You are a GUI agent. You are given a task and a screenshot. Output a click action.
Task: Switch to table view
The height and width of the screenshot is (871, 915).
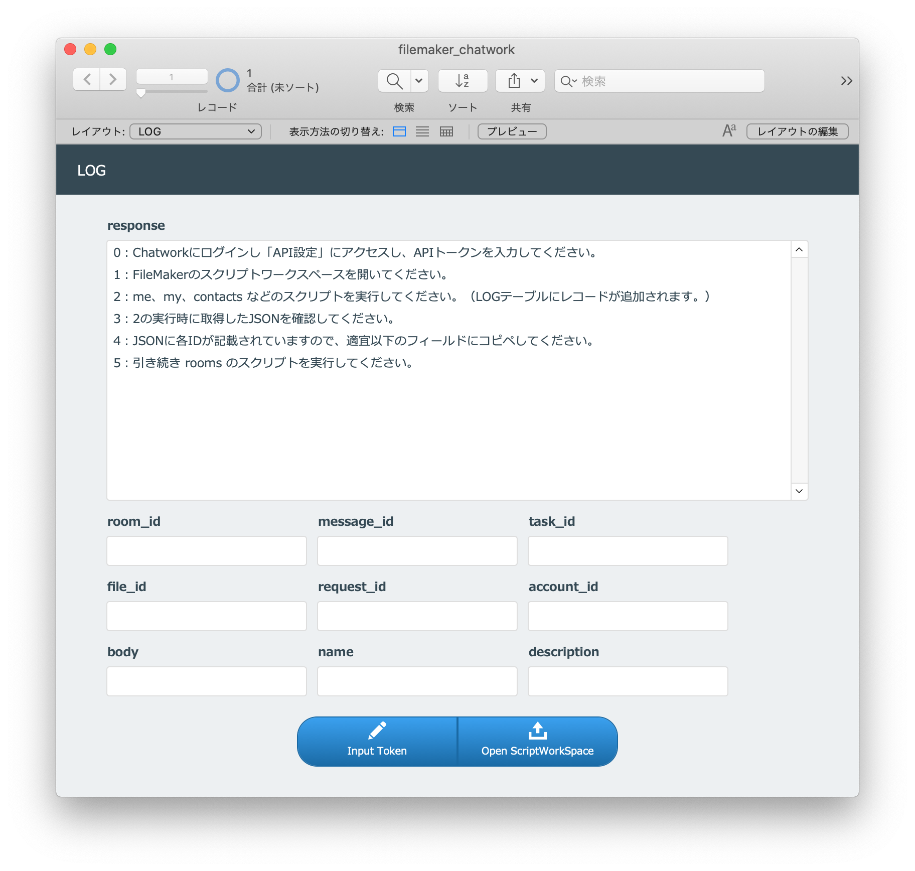[x=446, y=131]
